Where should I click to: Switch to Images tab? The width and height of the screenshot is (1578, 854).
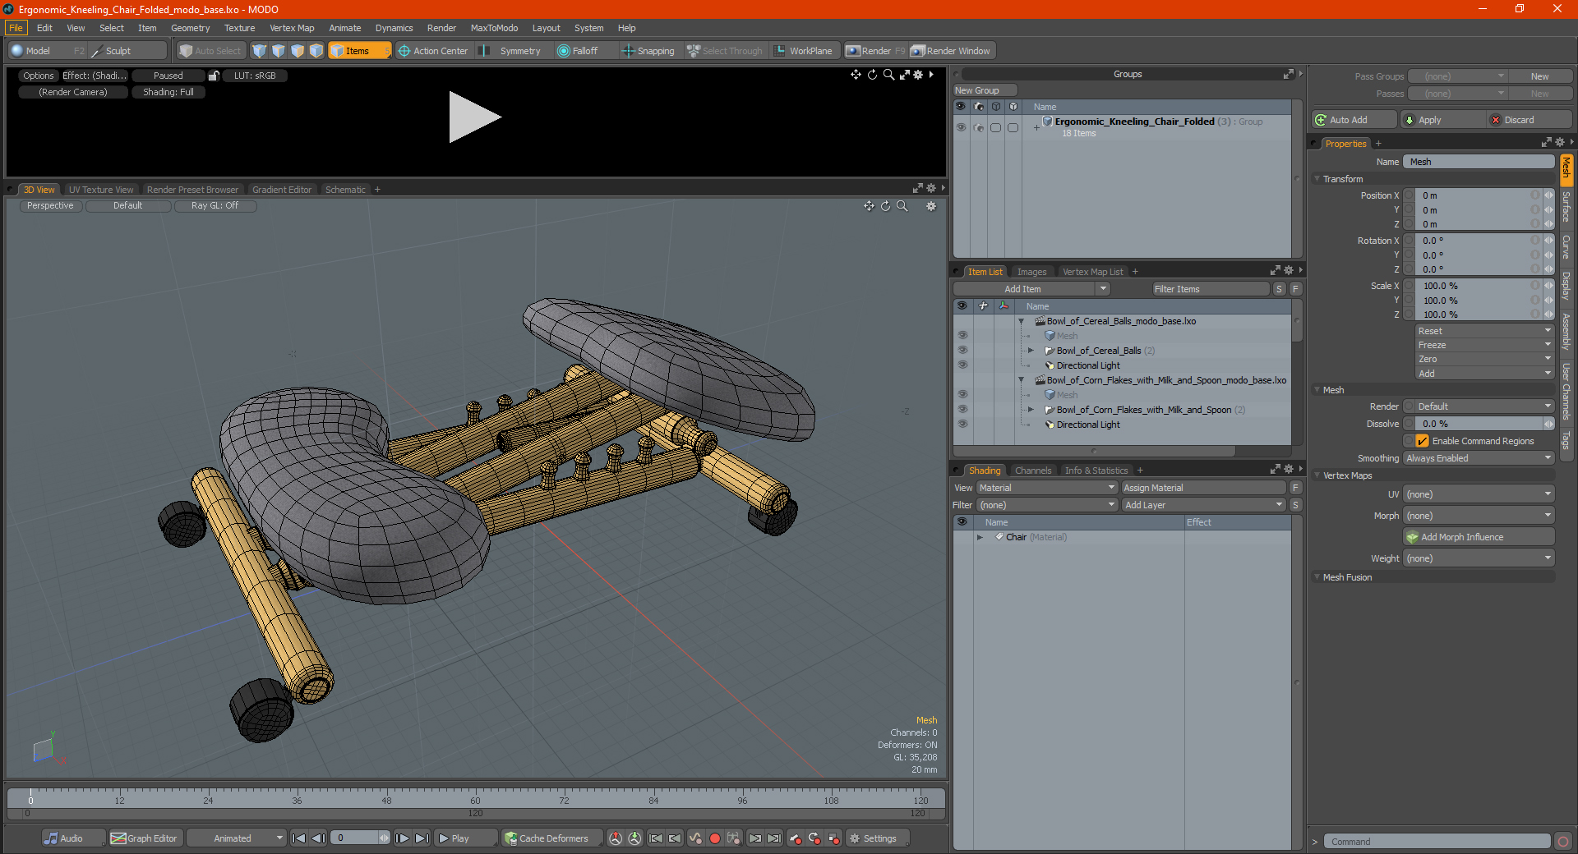click(1031, 272)
